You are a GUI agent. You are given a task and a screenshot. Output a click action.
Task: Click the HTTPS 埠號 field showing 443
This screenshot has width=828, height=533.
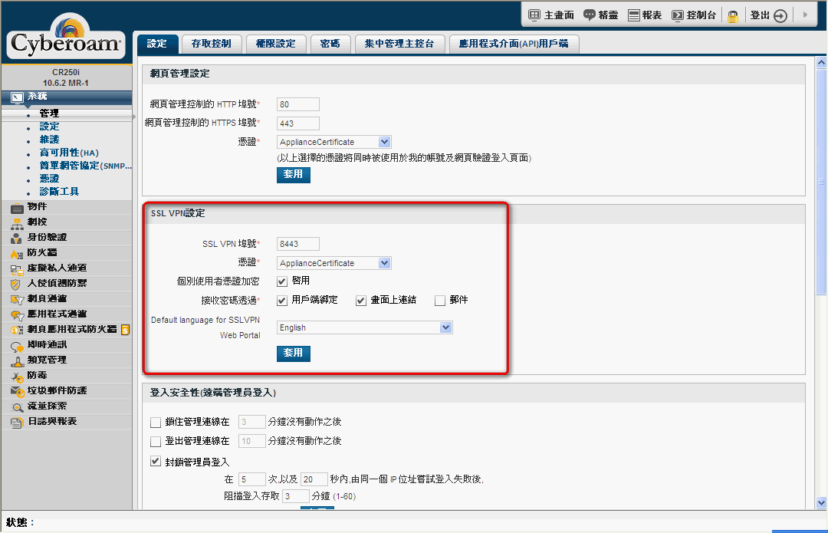tap(297, 123)
